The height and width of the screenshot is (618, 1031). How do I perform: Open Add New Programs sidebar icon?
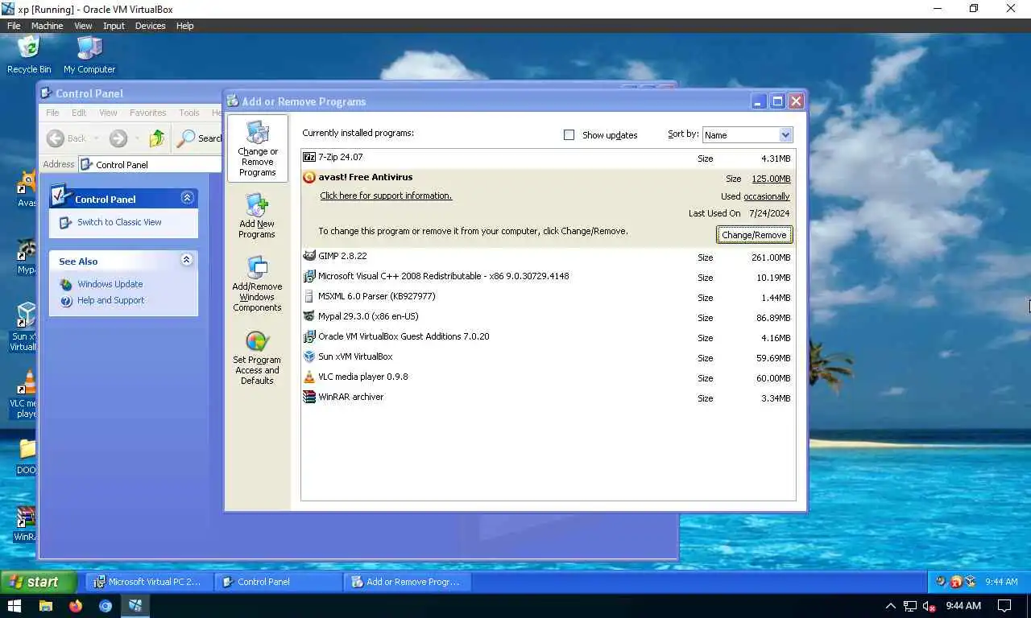coord(257,216)
